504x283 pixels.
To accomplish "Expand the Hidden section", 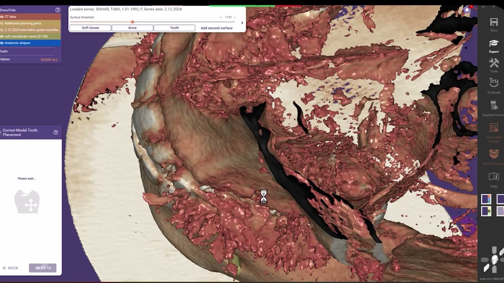I will pyautogui.click(x=5, y=59).
